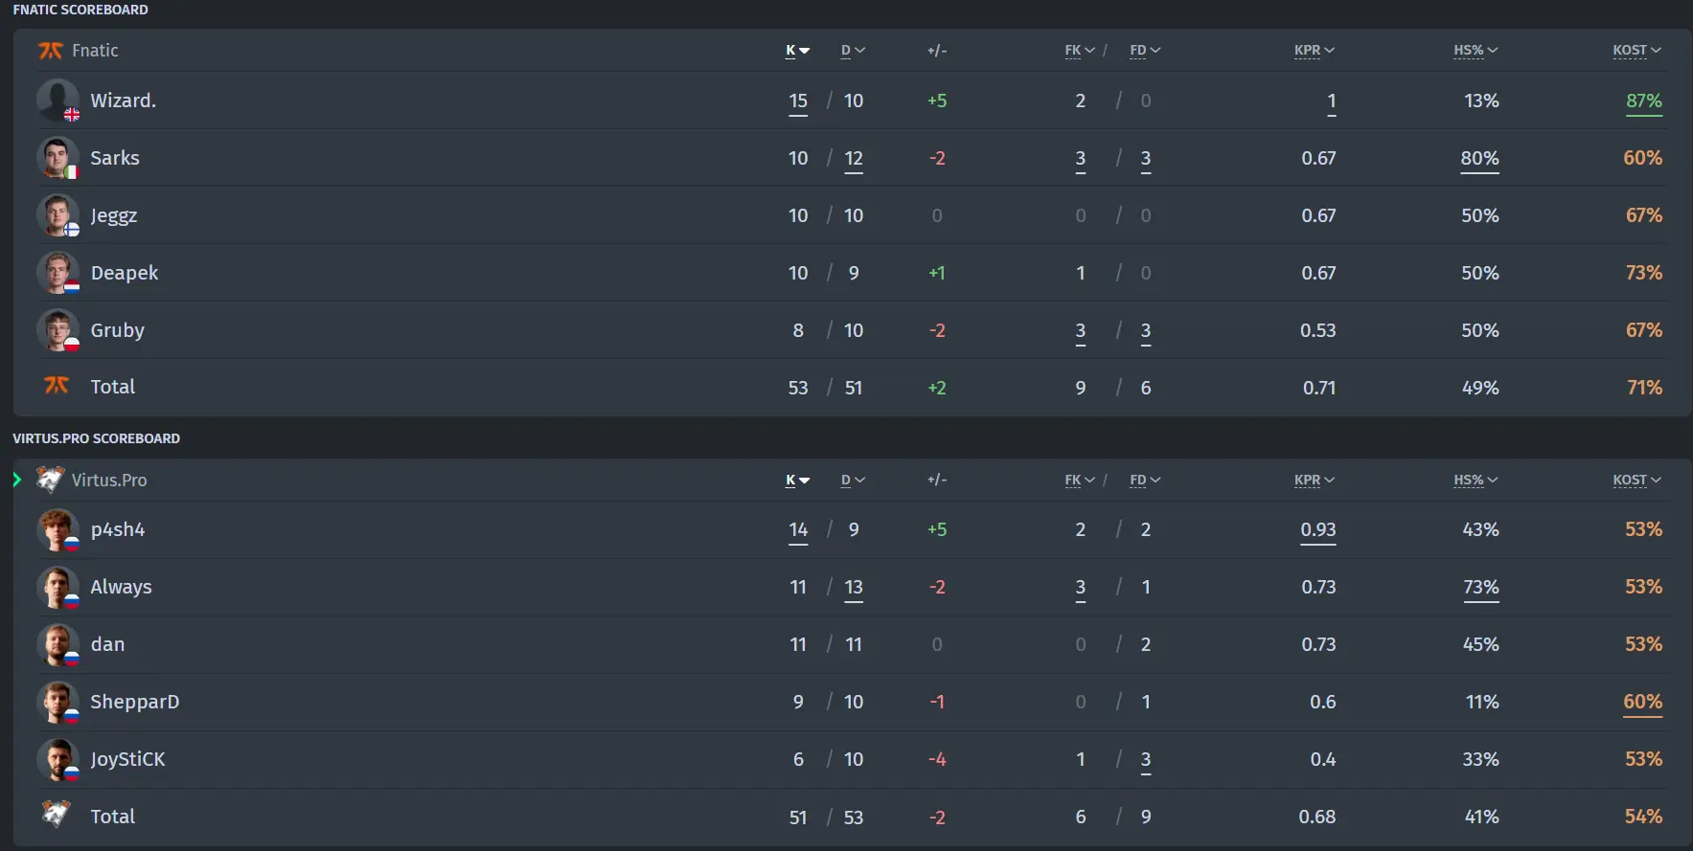Open p4sh4's player avatar
This screenshot has height=851, width=1693.
tap(57, 529)
